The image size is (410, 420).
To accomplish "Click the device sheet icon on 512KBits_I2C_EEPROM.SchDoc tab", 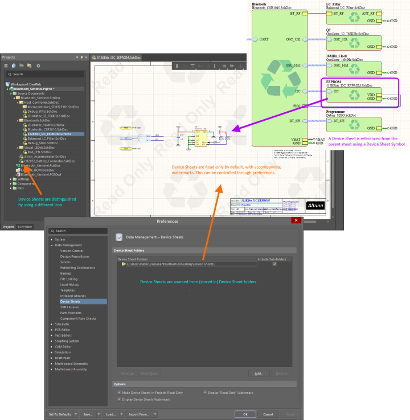I will (93, 58).
